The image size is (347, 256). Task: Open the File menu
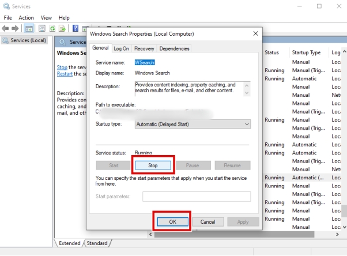[7, 18]
